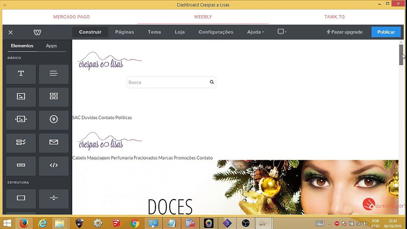Add a Slideshow element

coord(21,120)
